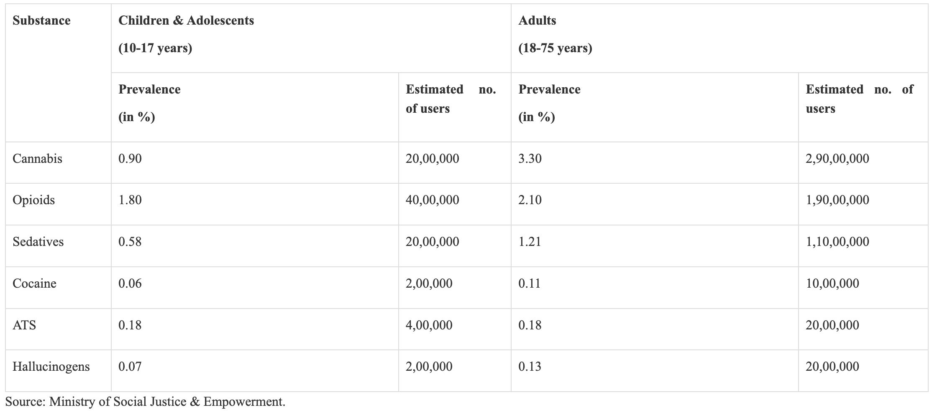Click the Substance column header
The image size is (937, 415).
click(x=41, y=20)
